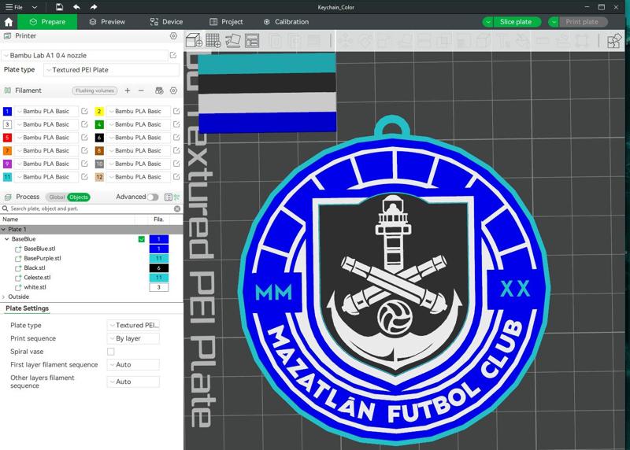Toggle the BaseBlue object printable checkbox
This screenshot has height=450, width=630.
[x=142, y=239]
